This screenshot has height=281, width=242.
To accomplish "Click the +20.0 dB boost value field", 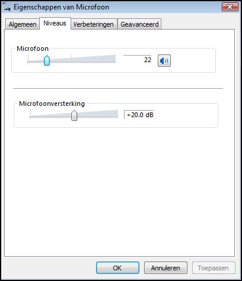I will point(139,115).
